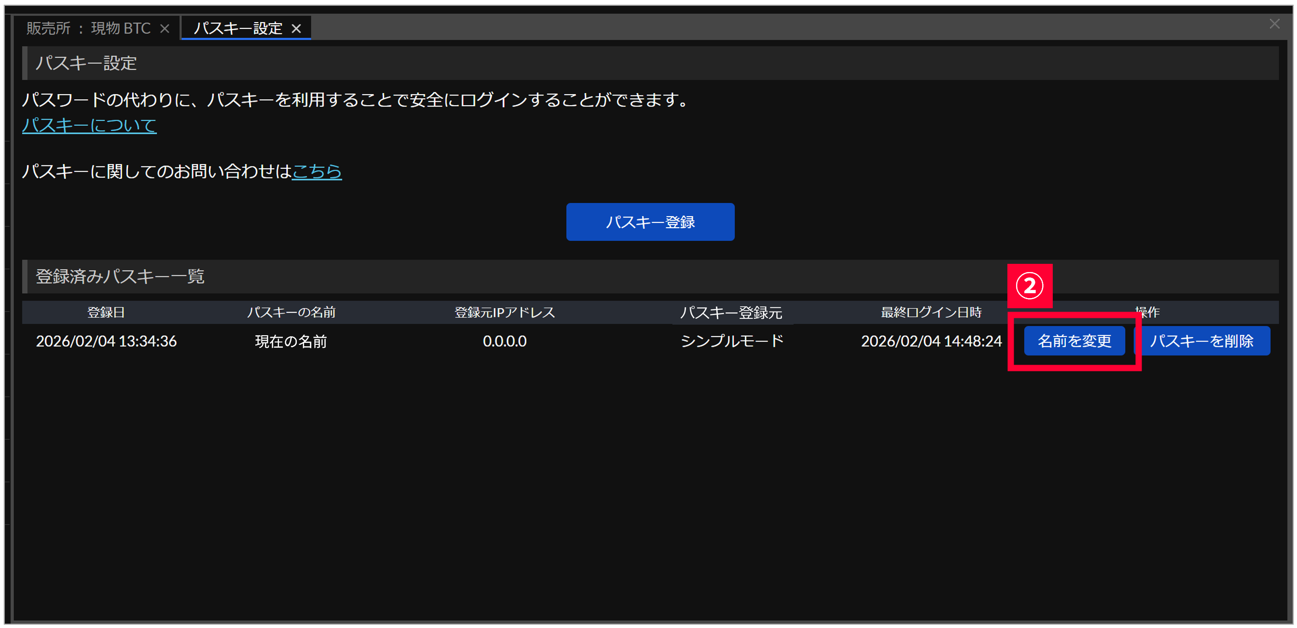Viewport: 1297px width, 628px height.
Task: Close the window with top-right X
Action: click(x=1274, y=24)
